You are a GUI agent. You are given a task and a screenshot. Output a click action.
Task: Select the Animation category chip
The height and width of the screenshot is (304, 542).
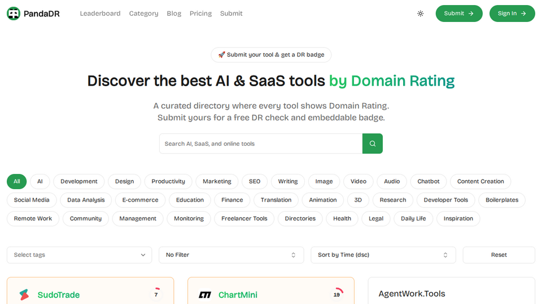322,200
